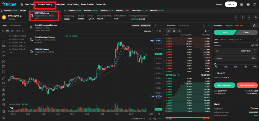Open the tutorial book icon

click(x=249, y=17)
